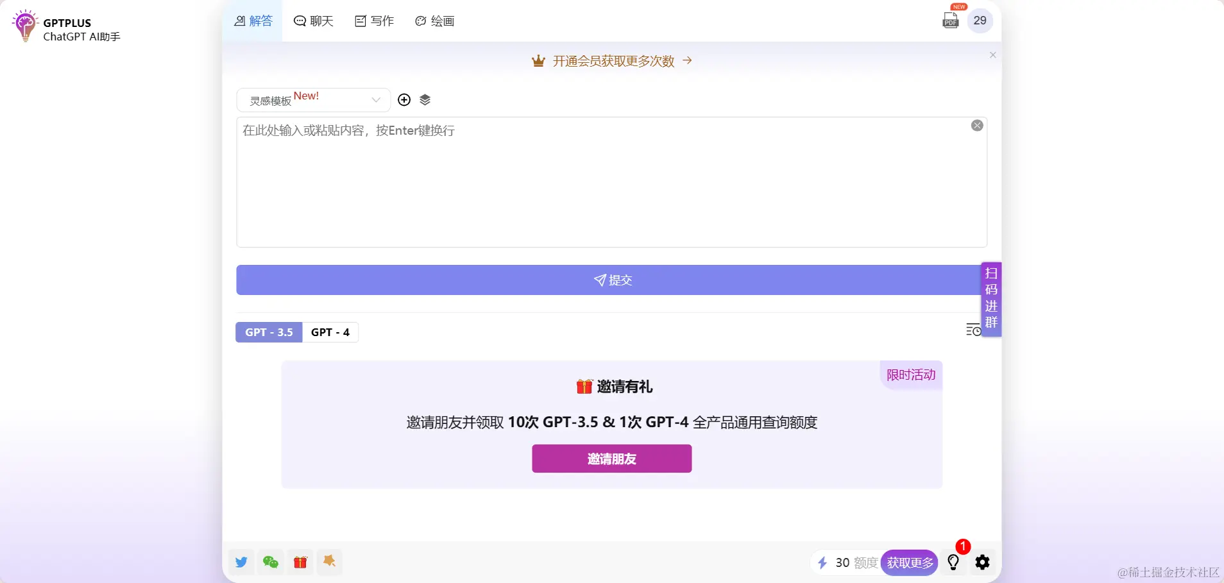Click the lightning quota icon
1224x583 pixels.
822,562
